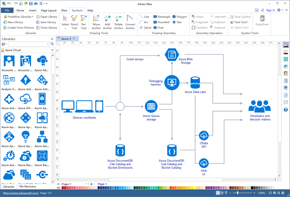
Task: Pick the Convert Anchor tool
Action: (x=130, y=22)
